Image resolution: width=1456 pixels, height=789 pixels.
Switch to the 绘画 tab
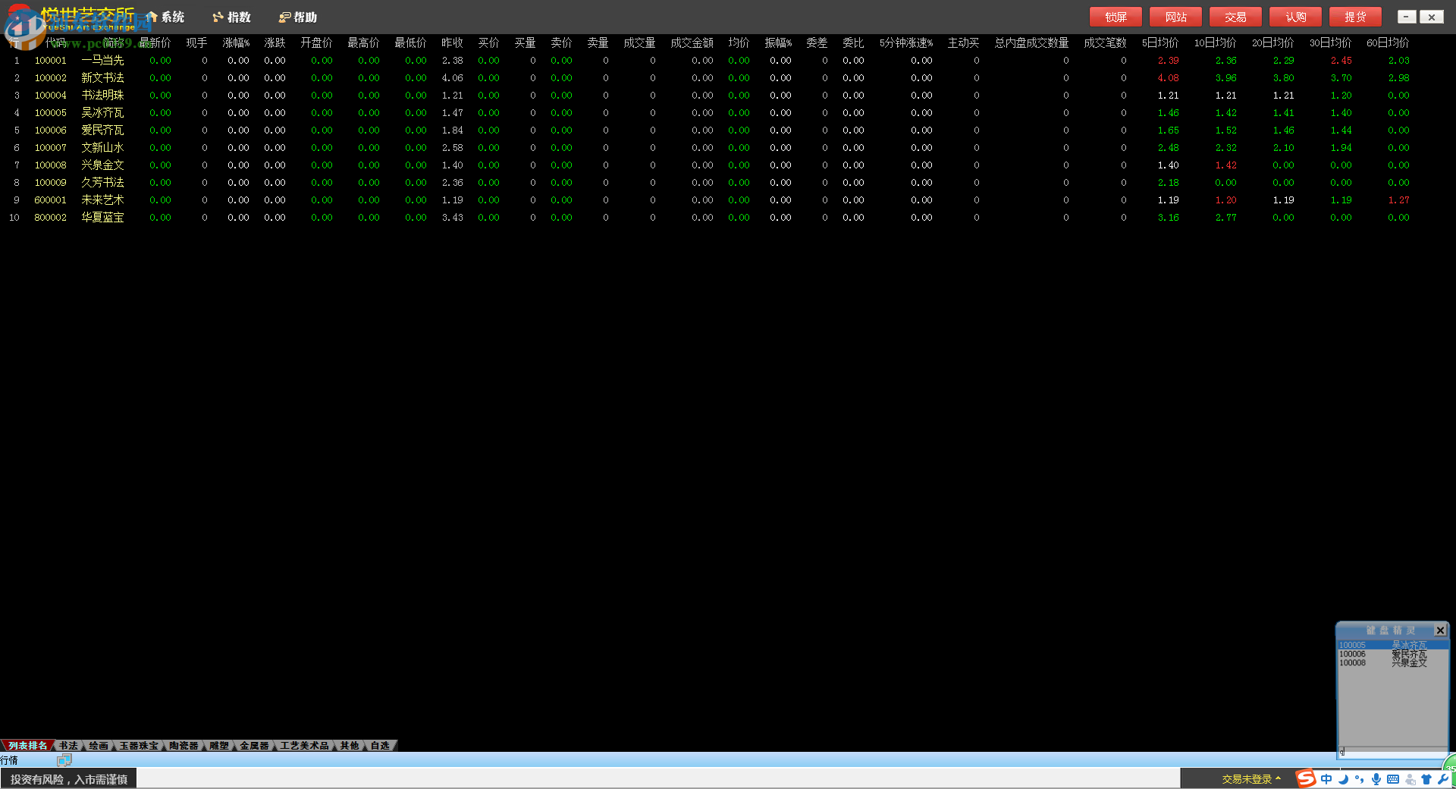pyautogui.click(x=99, y=746)
